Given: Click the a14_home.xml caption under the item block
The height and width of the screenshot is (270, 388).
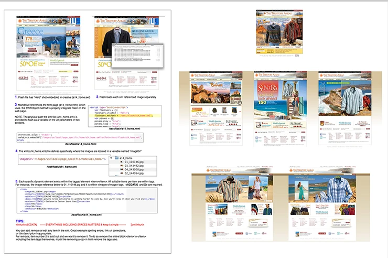Looking at the screenshot, I should point(87,215).
